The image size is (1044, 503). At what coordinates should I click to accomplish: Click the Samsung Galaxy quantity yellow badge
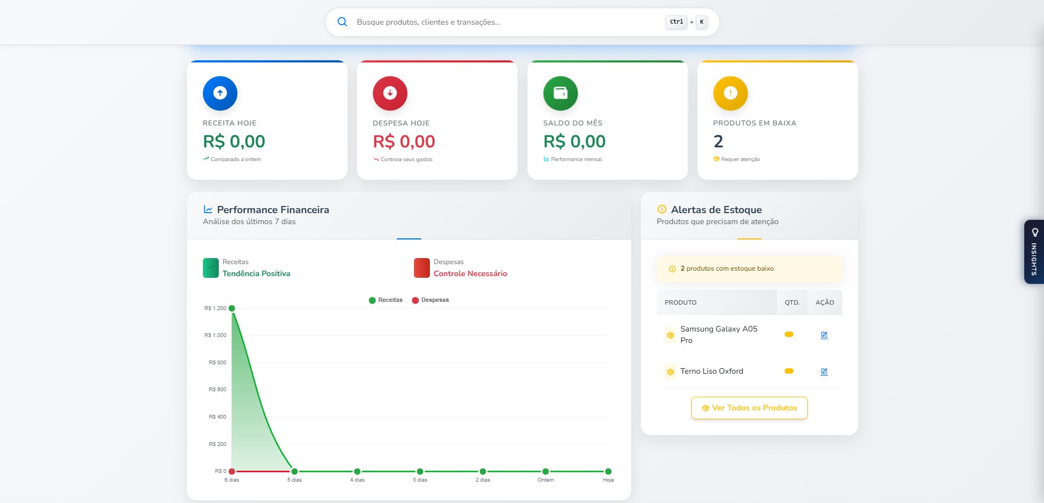tap(788, 334)
